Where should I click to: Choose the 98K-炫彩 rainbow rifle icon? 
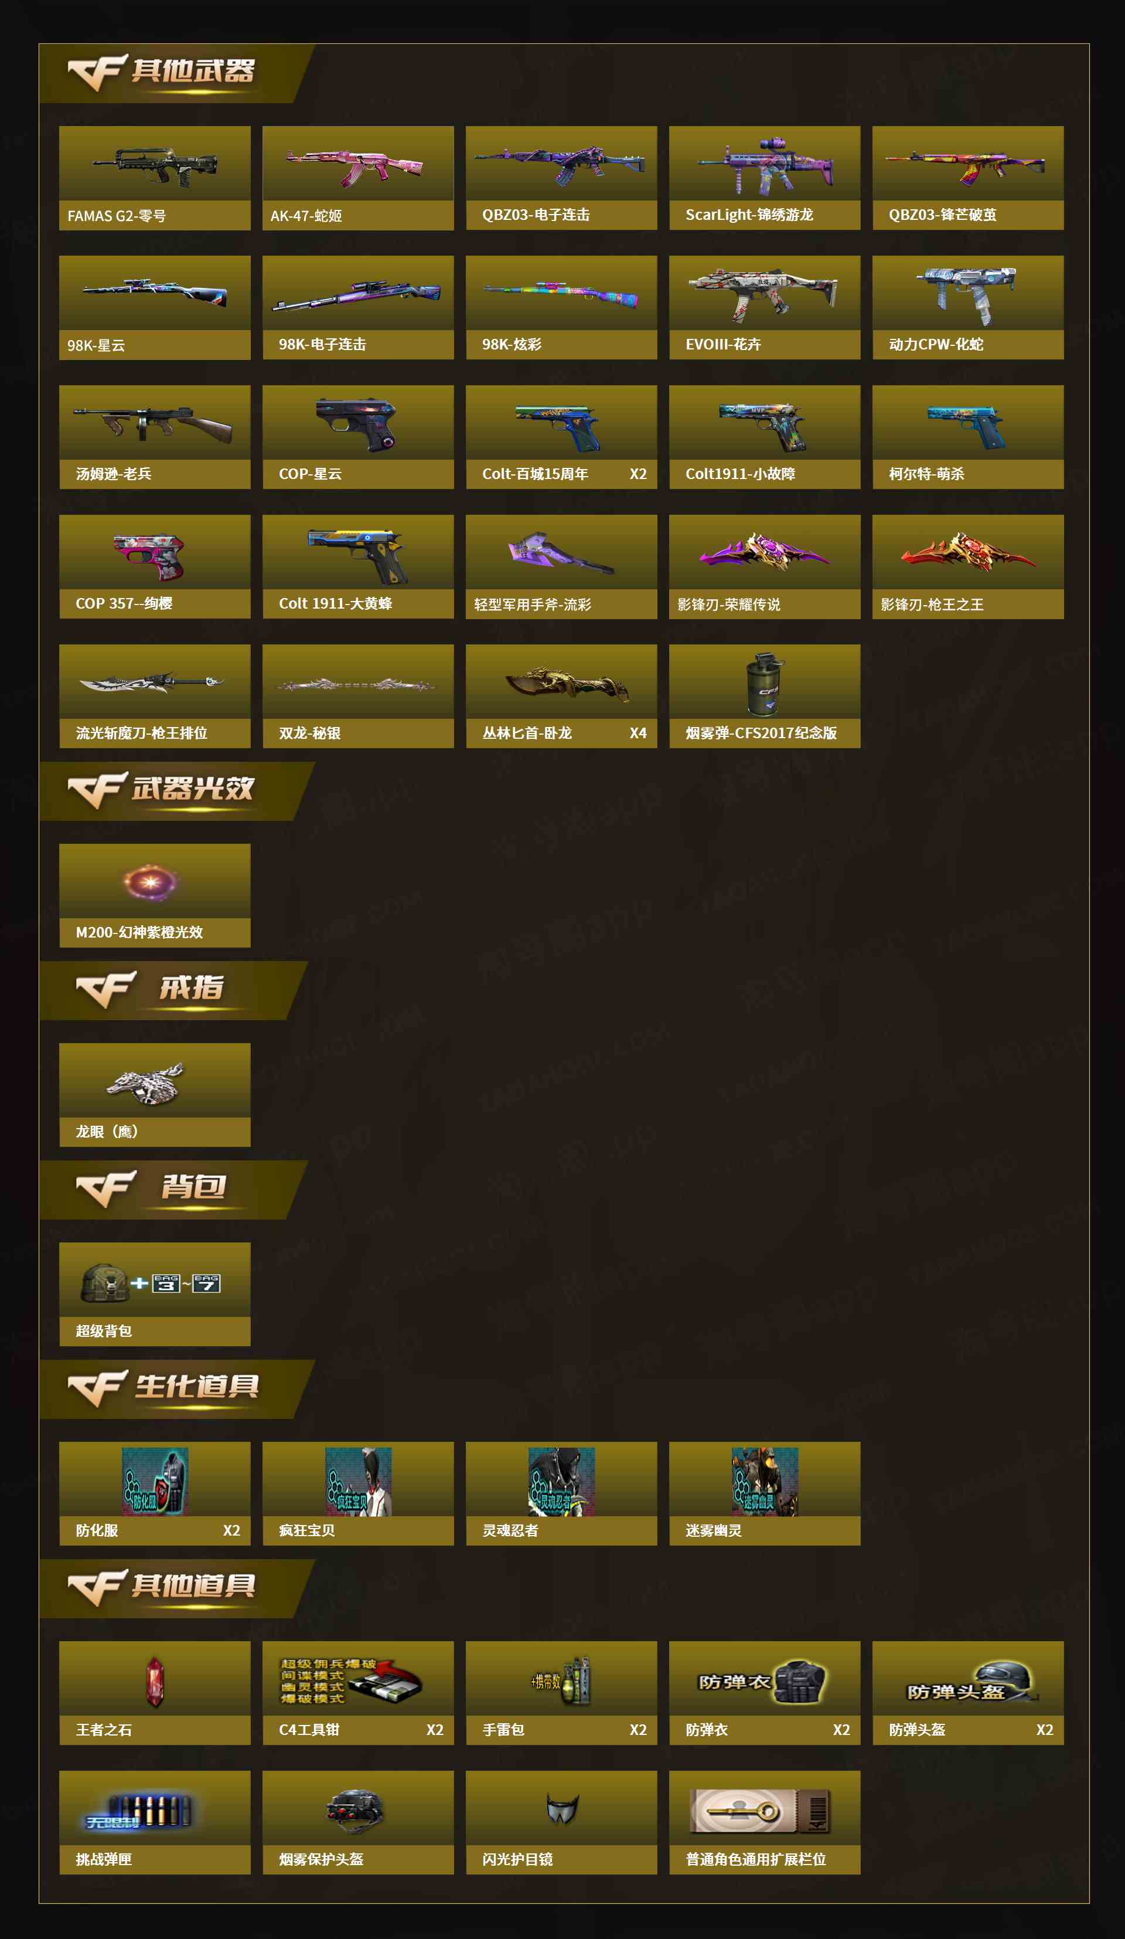point(561,295)
